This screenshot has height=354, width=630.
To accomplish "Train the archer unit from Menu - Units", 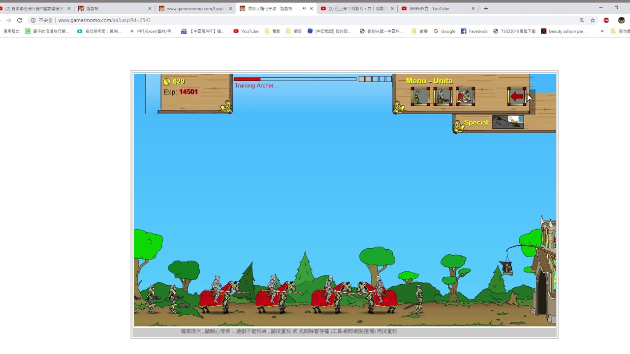I will (x=443, y=96).
